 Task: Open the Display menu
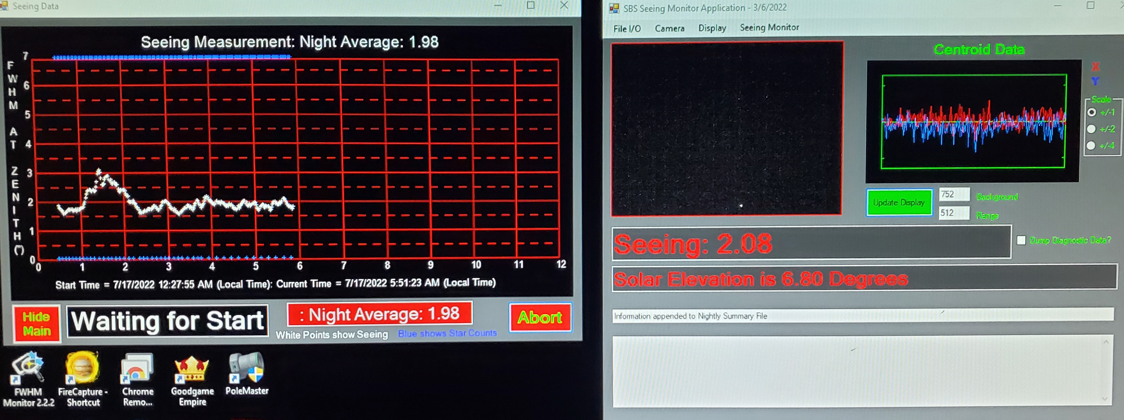point(712,28)
